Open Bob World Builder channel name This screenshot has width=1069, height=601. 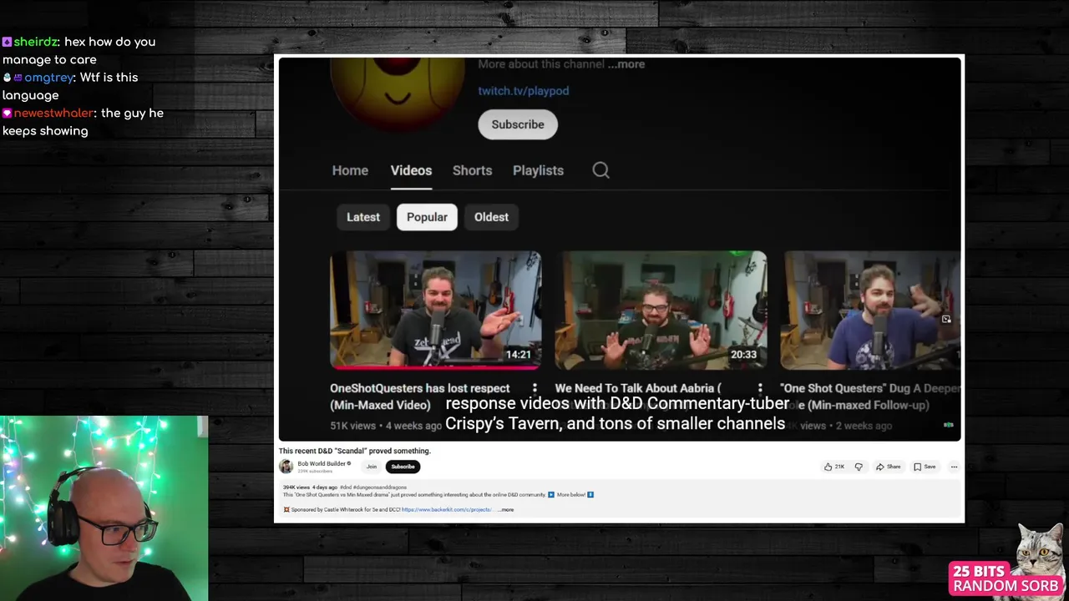(322, 463)
